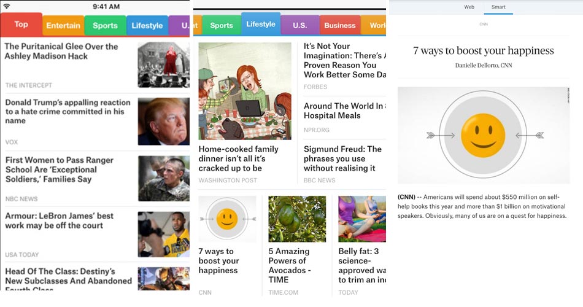
Task: Tap the large smiley face article image
Action: pos(484,136)
